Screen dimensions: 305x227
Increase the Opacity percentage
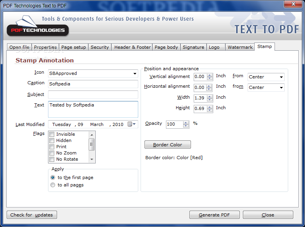click(x=186, y=122)
